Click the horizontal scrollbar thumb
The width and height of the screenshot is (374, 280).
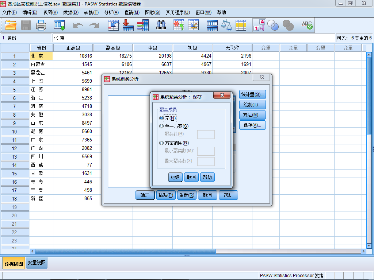point(125,251)
